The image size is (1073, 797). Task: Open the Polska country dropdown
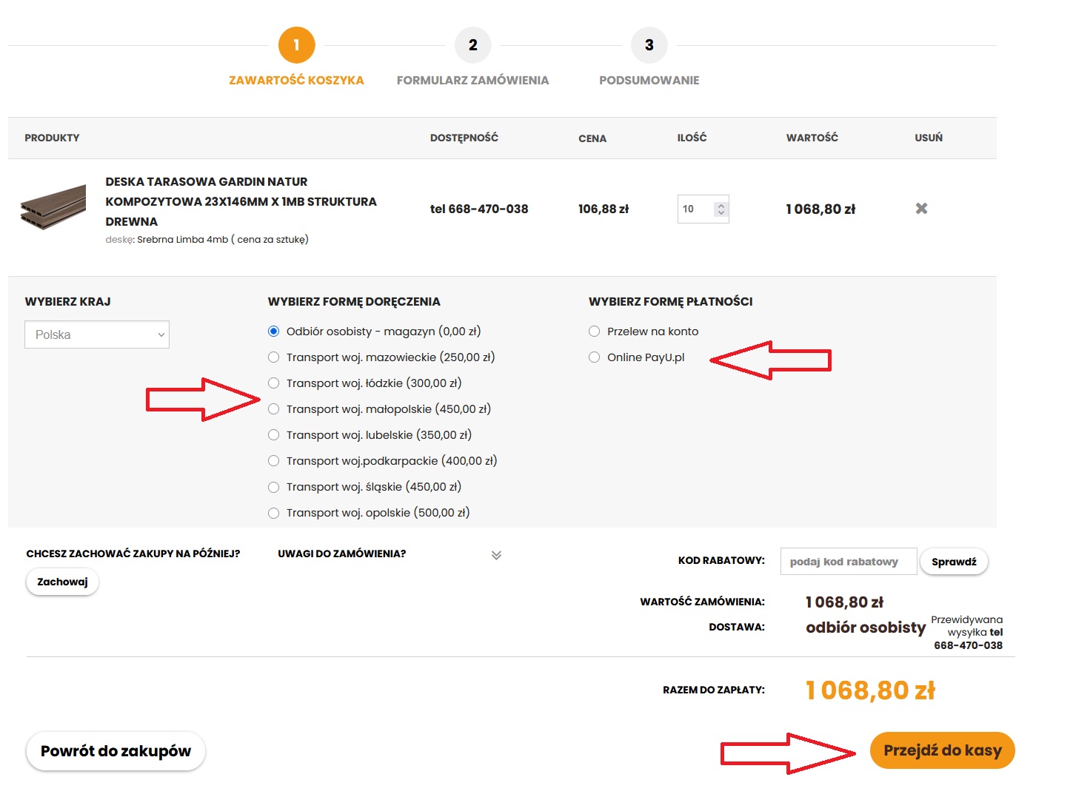point(97,334)
